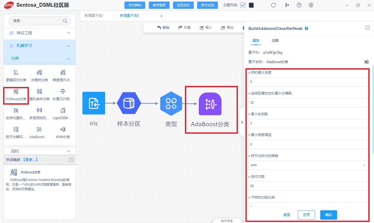Click the 导入 toolbar button
Screen dimensions: 374x223
(206, 28)
